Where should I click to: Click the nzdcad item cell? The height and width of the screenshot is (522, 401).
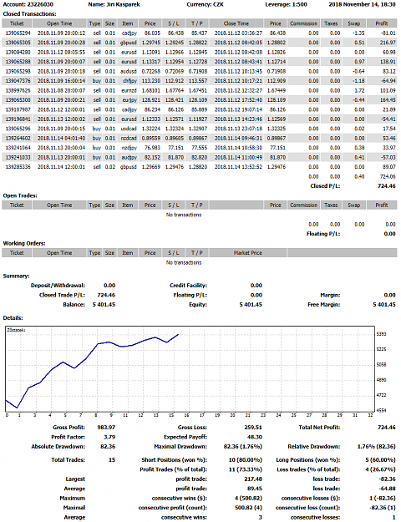[128, 138]
